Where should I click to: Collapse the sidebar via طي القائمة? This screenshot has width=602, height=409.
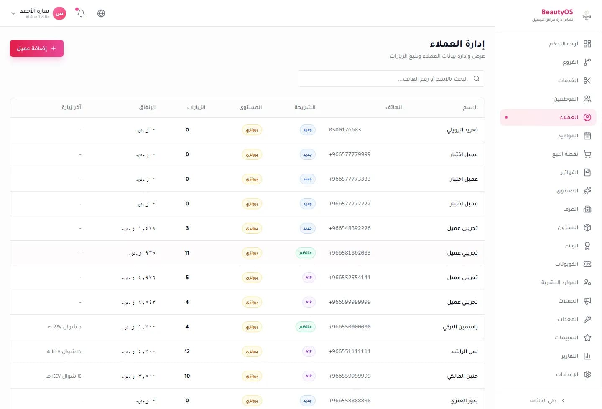click(548, 401)
